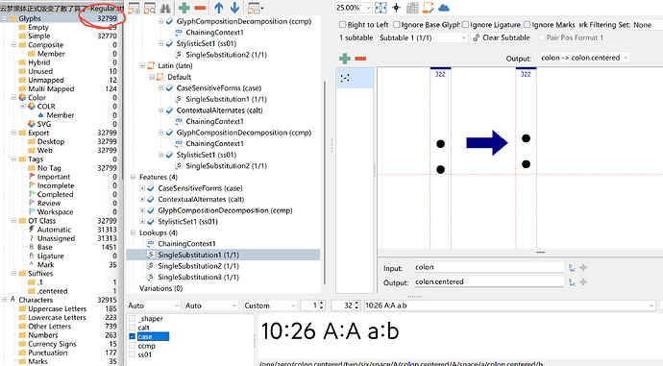This screenshot has height=366, width=663.
Task: Click the Input field containing colon
Action: click(x=489, y=267)
